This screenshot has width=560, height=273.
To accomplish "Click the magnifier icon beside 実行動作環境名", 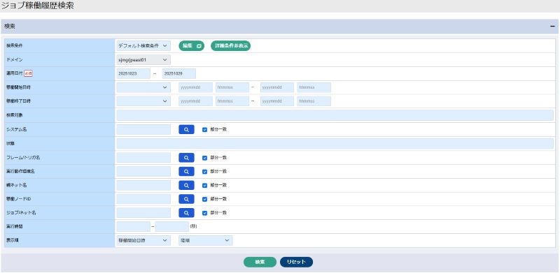I will click(186, 172).
